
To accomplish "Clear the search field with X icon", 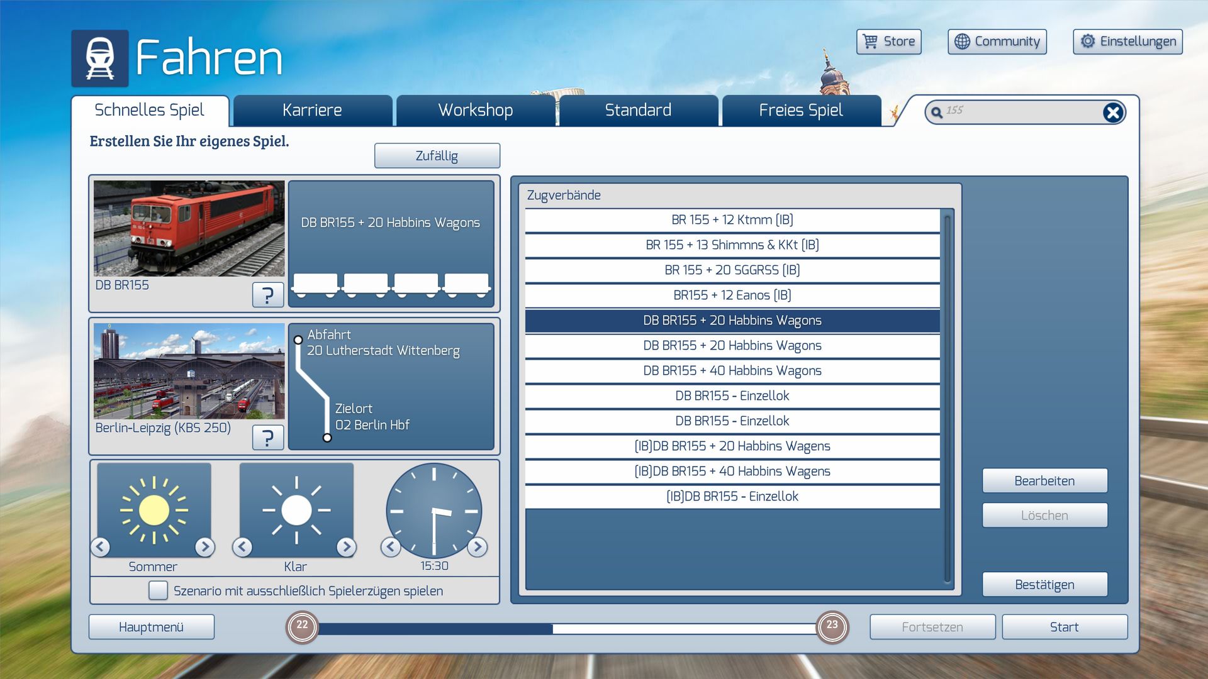I will coord(1112,113).
